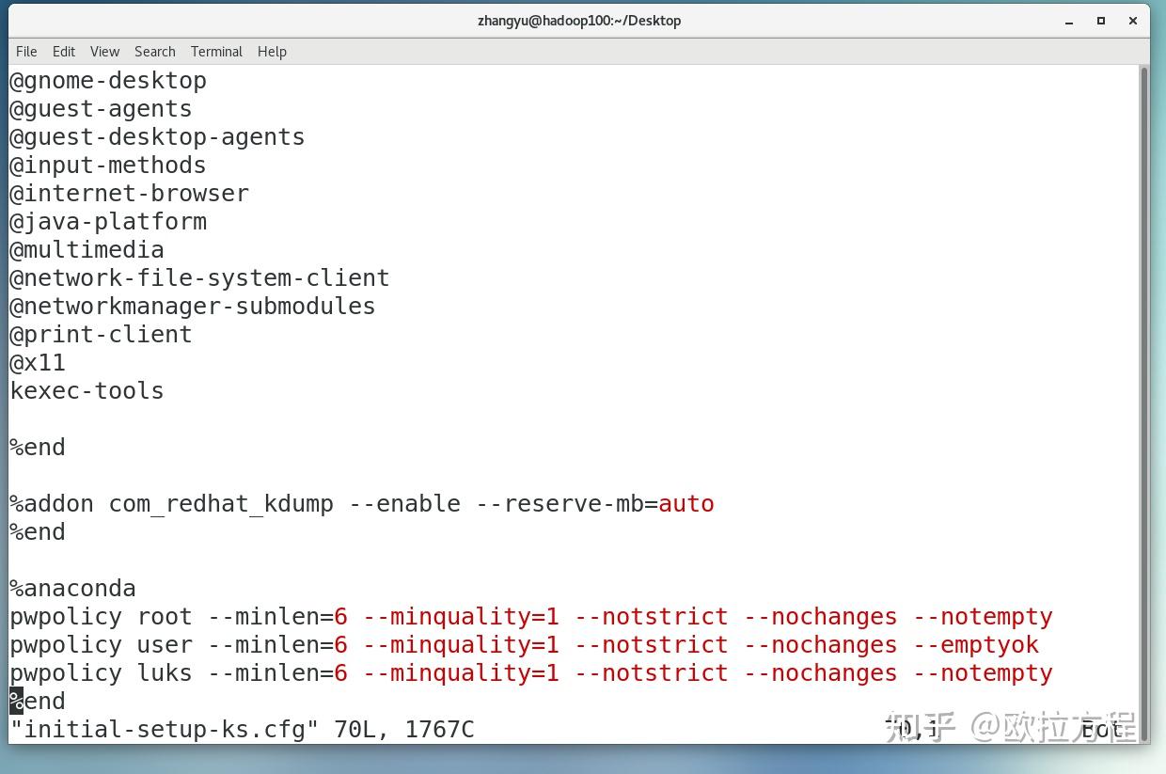Viewport: 1166px width, 774px height.
Task: Click the %addon com_redhat_kdump text
Action: pyautogui.click(x=171, y=504)
